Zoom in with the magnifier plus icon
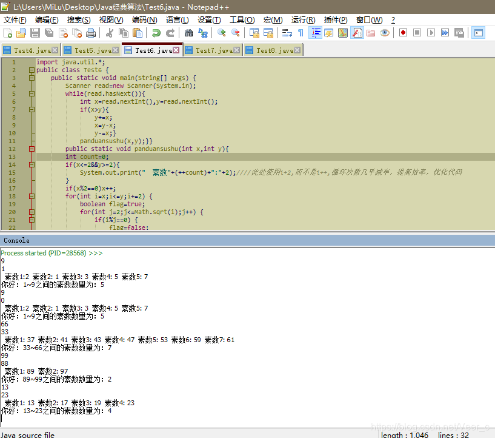 [221, 33]
